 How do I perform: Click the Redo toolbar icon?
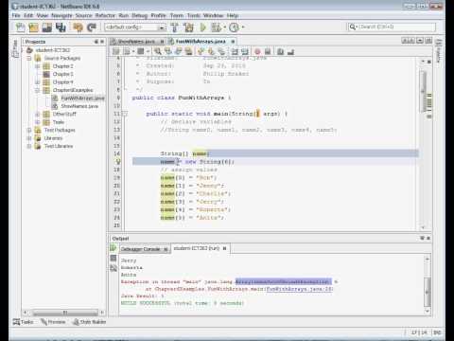(92, 27)
